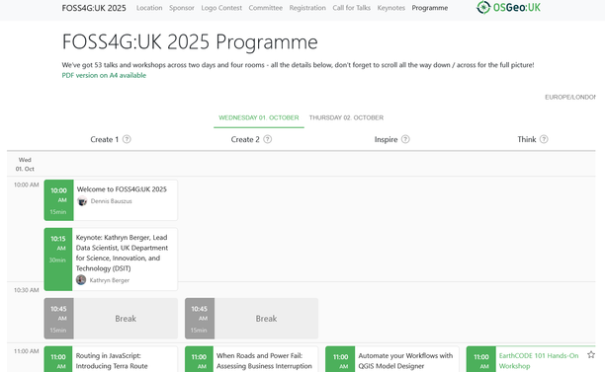Screen dimensions: 605x372
Task: Click the Think room heading
Action: tap(527, 139)
